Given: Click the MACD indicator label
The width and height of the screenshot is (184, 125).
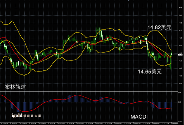Looking at the screenshot, I should click(138, 117).
